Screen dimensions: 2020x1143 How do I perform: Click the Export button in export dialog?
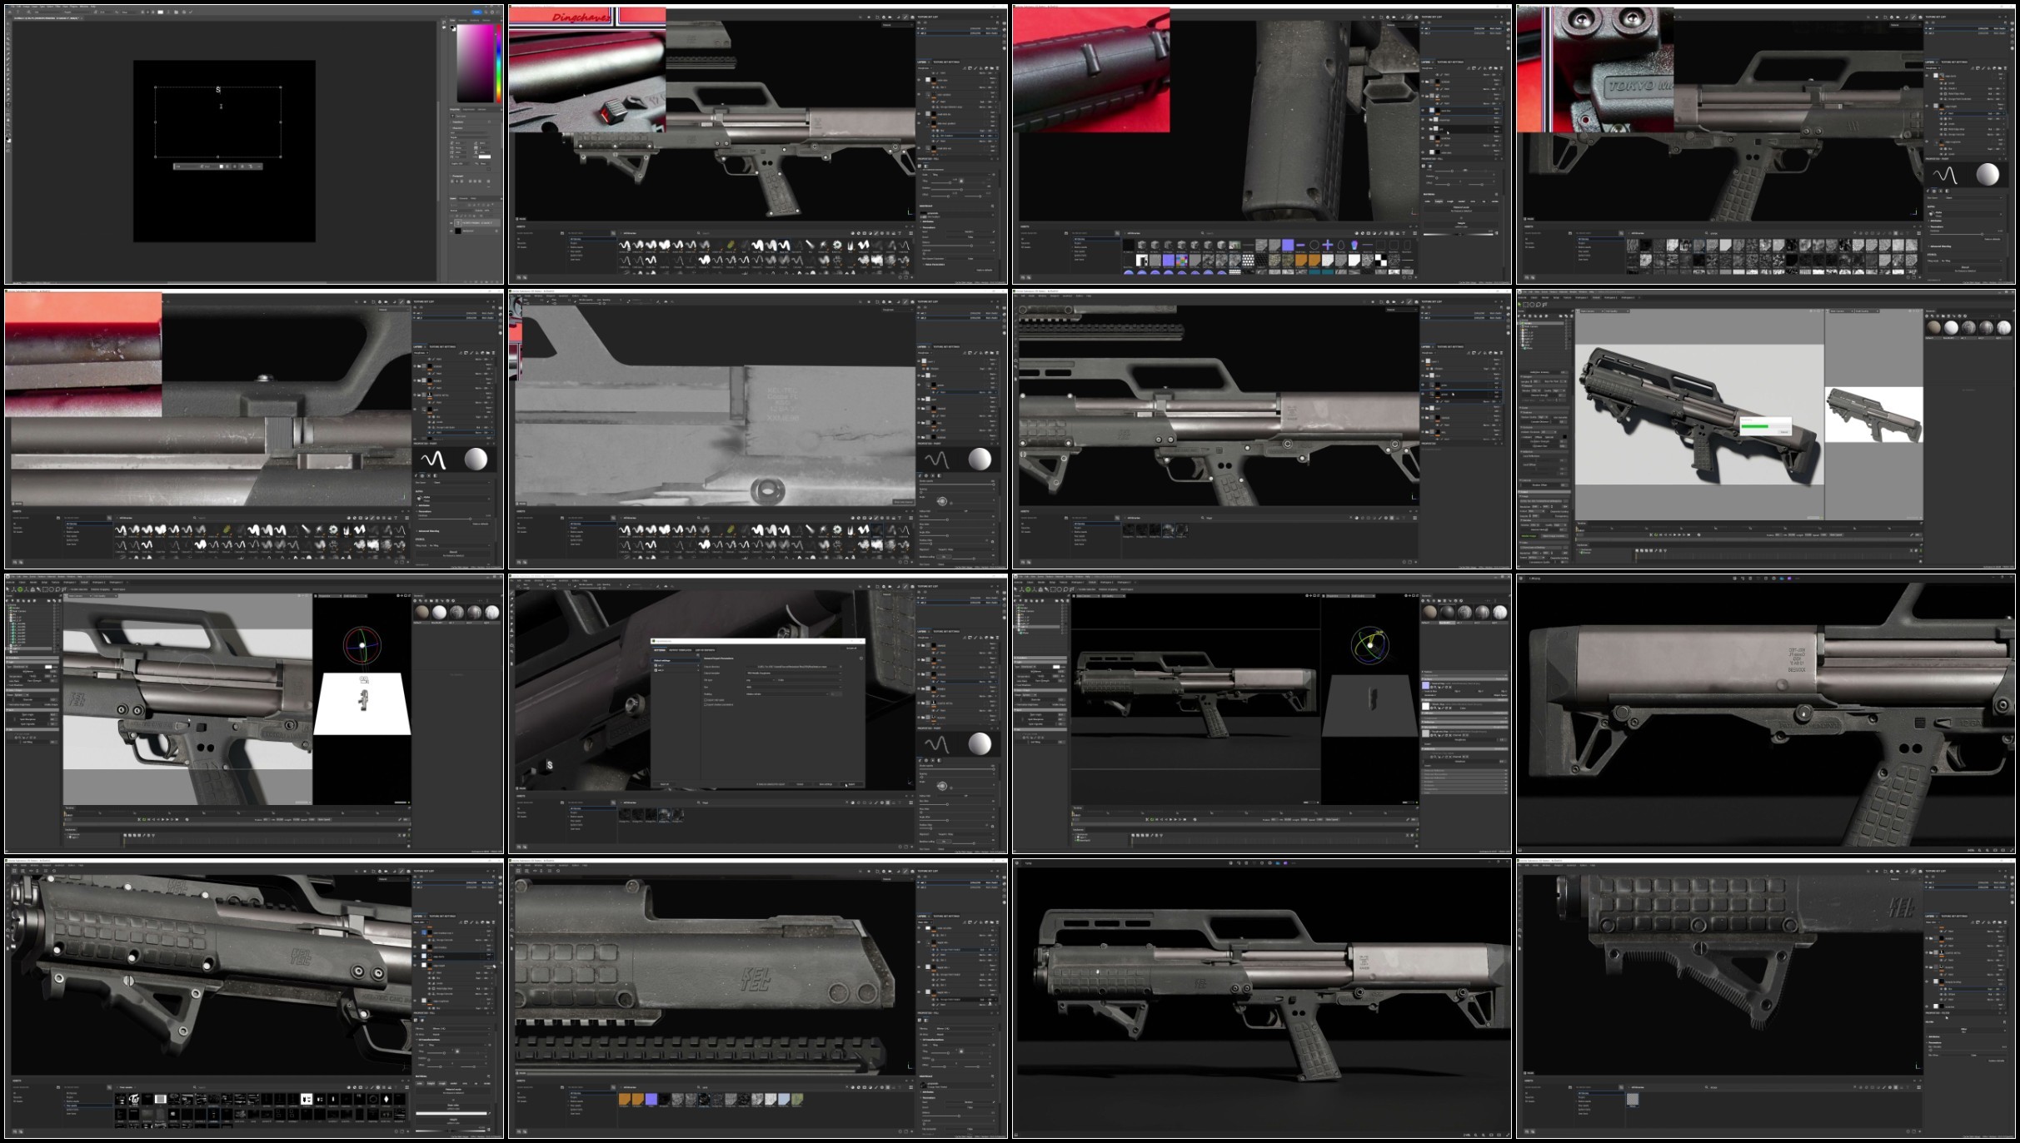851,784
